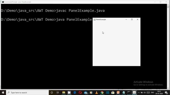The width and height of the screenshot is (170, 95).
Task: Launch Google Chrome from the taskbar
Action: tap(102, 93)
